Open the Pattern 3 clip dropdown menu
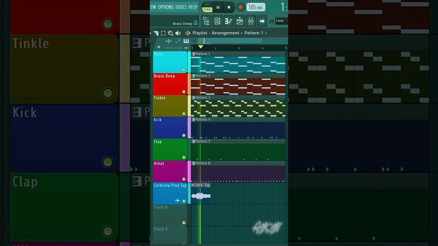The width and height of the screenshot is (438, 246). pos(193,98)
